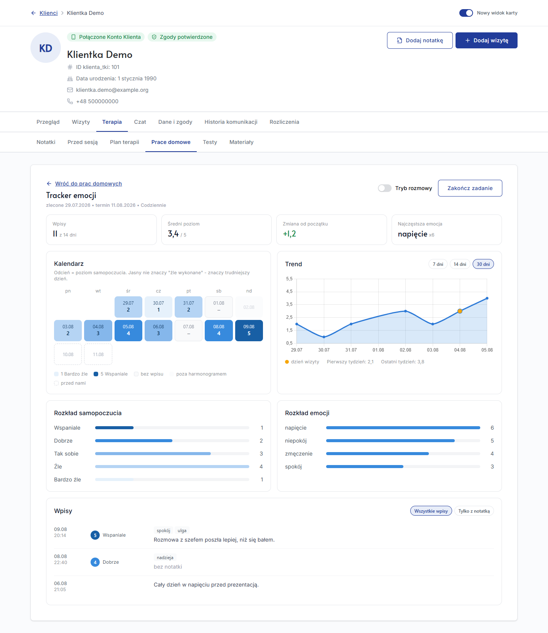Show Wszystkie wpisy entries
The height and width of the screenshot is (633, 548).
[431, 511]
